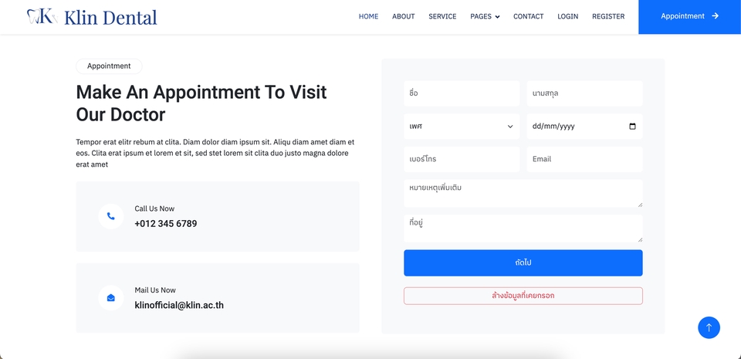Click the ที่อยู่ address text area

(x=523, y=229)
